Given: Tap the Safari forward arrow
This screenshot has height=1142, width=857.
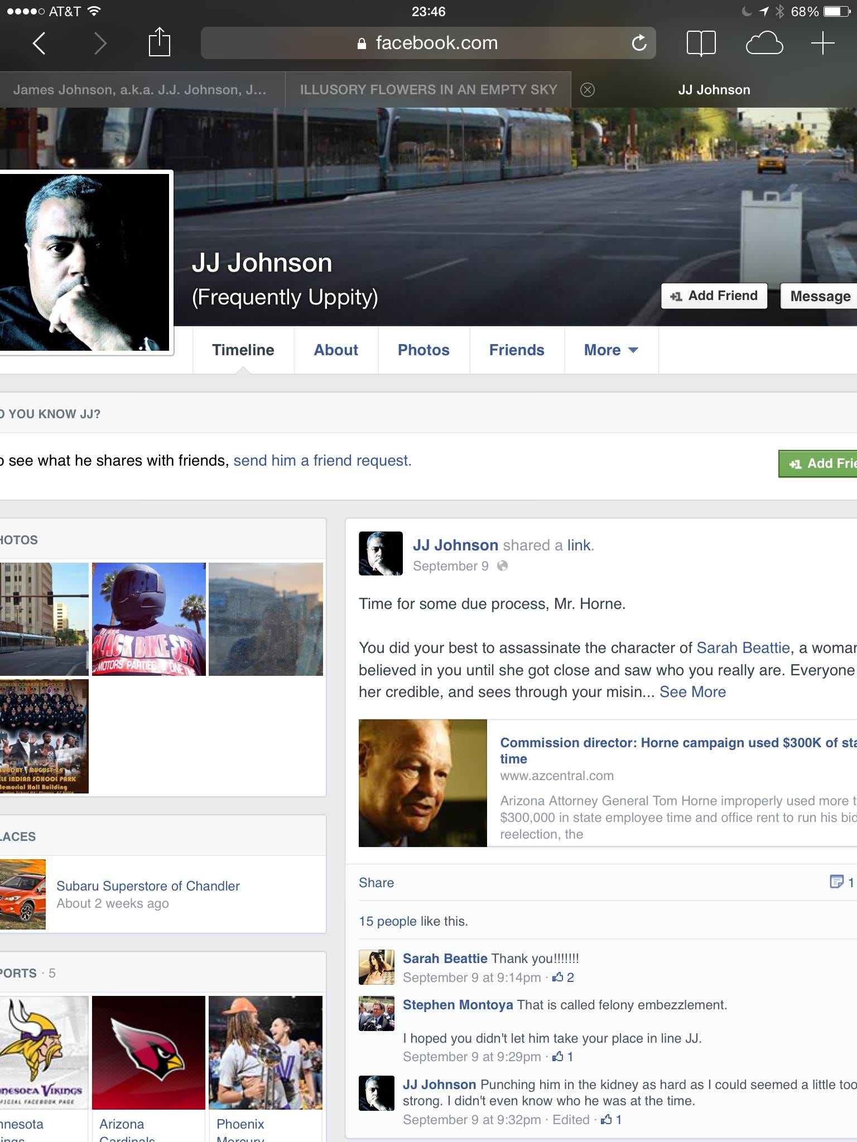Looking at the screenshot, I should [x=100, y=43].
